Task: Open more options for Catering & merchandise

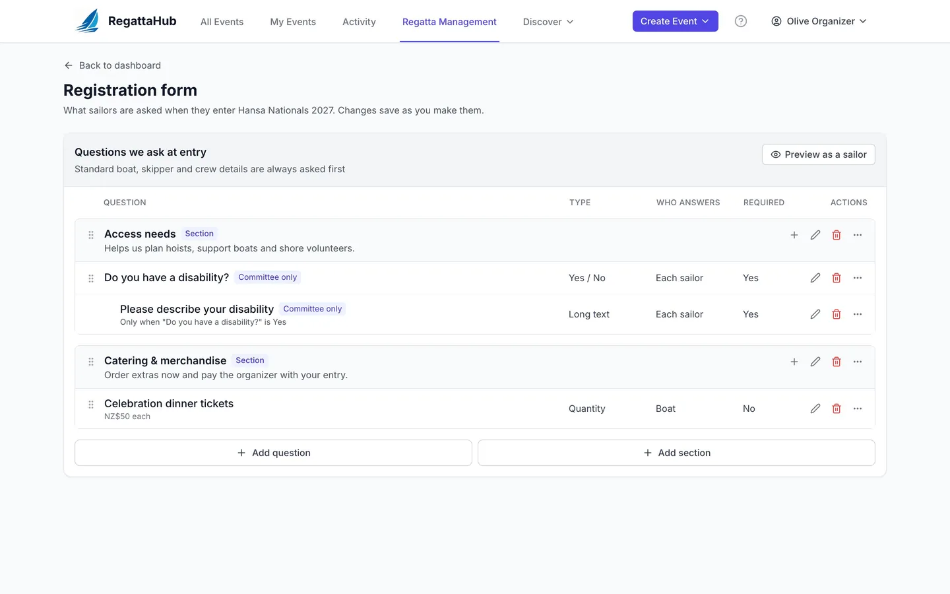Action: tap(858, 362)
